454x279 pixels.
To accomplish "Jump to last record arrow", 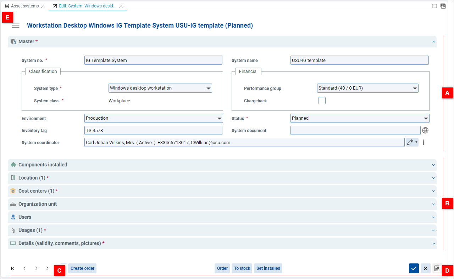I will 48,268.
